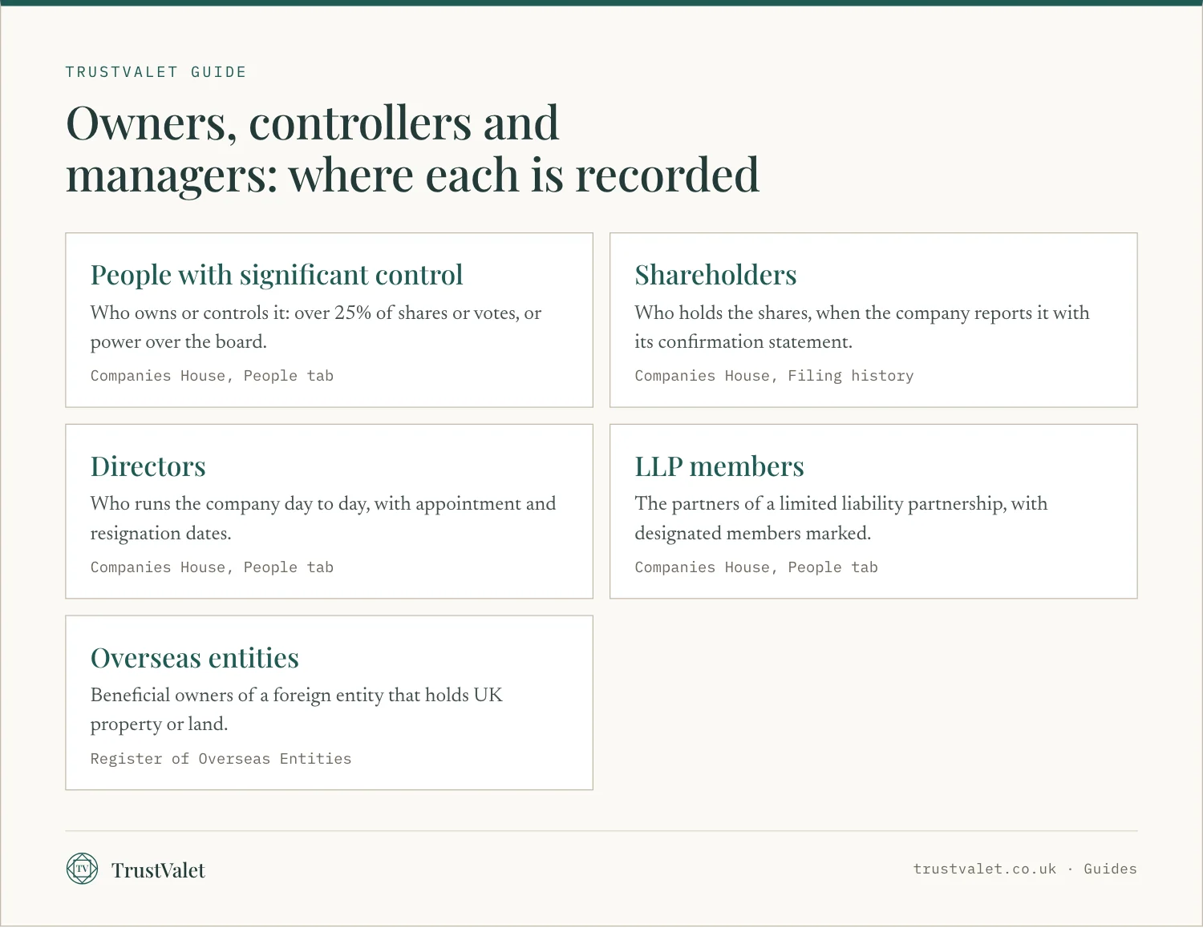Open the trustvalet.co.uk · Guides footer text
Screen dimensions: 1203x928
[x=1025, y=869]
